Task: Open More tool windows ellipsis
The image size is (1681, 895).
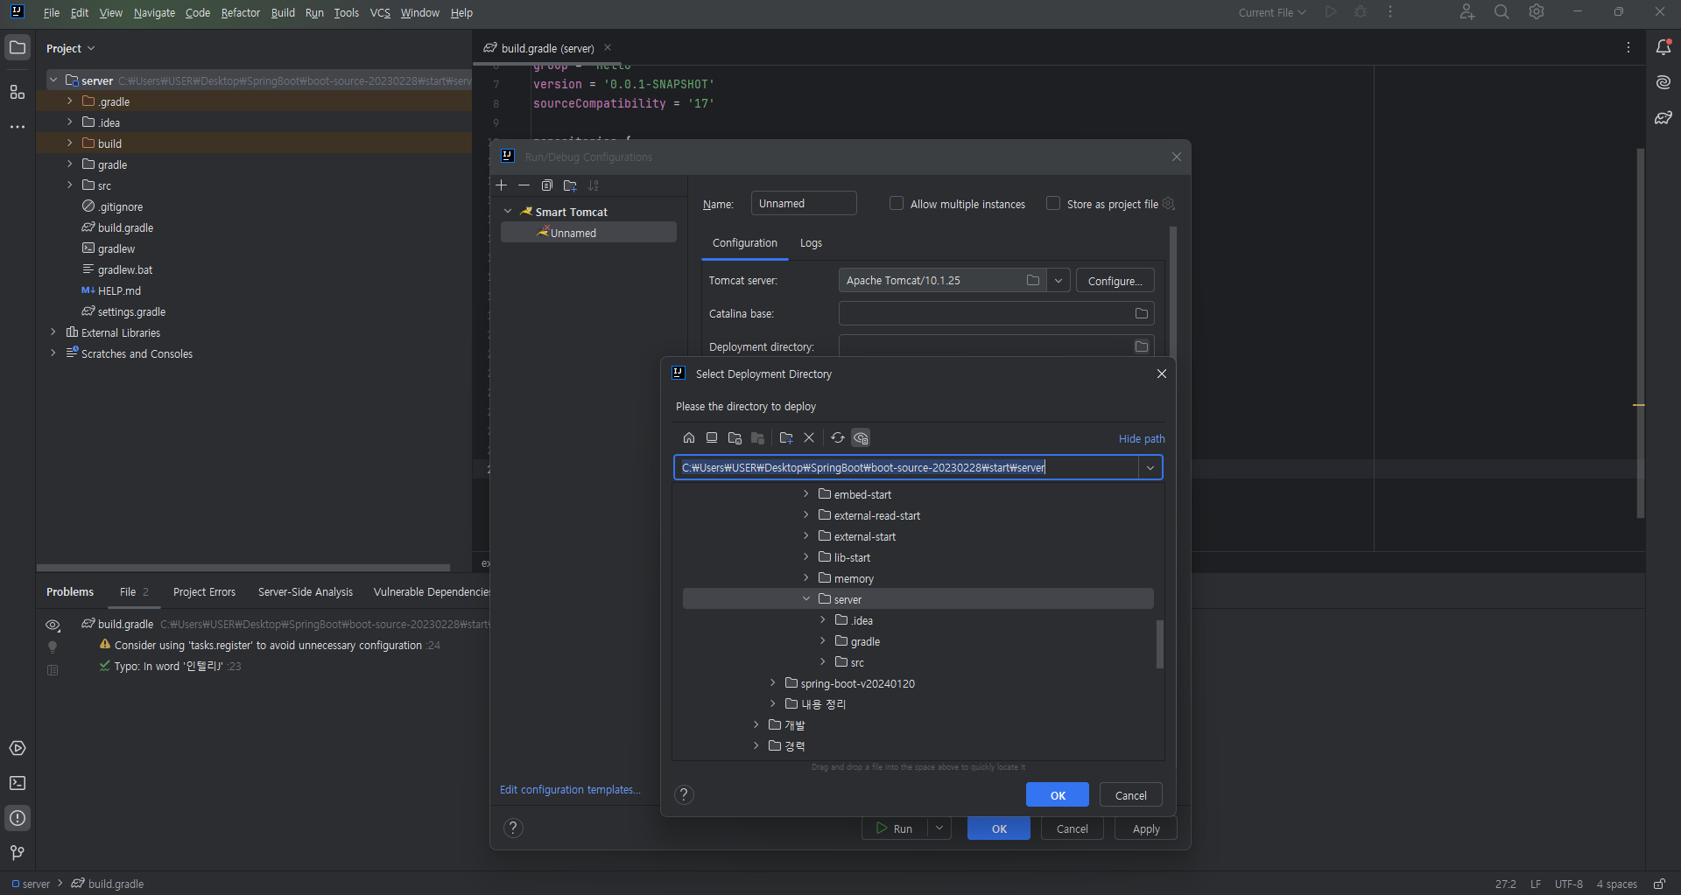Action: (18, 127)
